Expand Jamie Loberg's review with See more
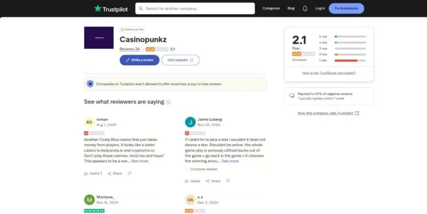Viewport: 427px width, 214px height. (230, 161)
